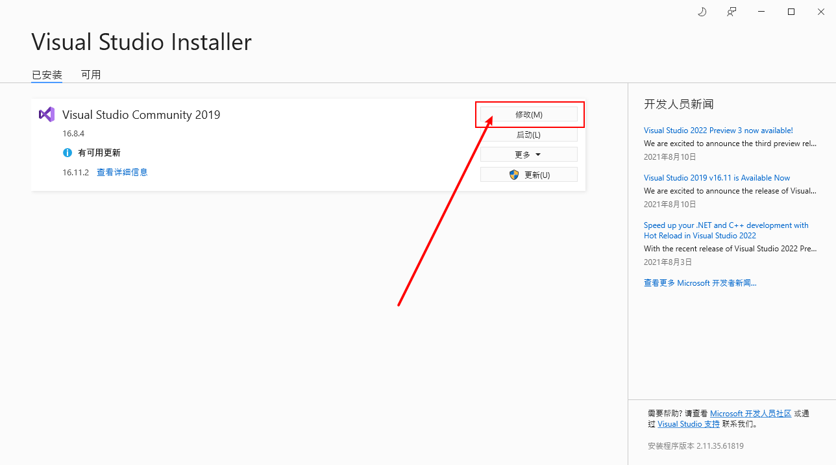Click the 安装程序版本 2.11.35.61819 text
This screenshot has height=465, width=836.
tap(696, 446)
